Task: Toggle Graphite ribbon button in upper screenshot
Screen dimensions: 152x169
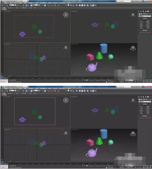Action: tap(79, 6)
